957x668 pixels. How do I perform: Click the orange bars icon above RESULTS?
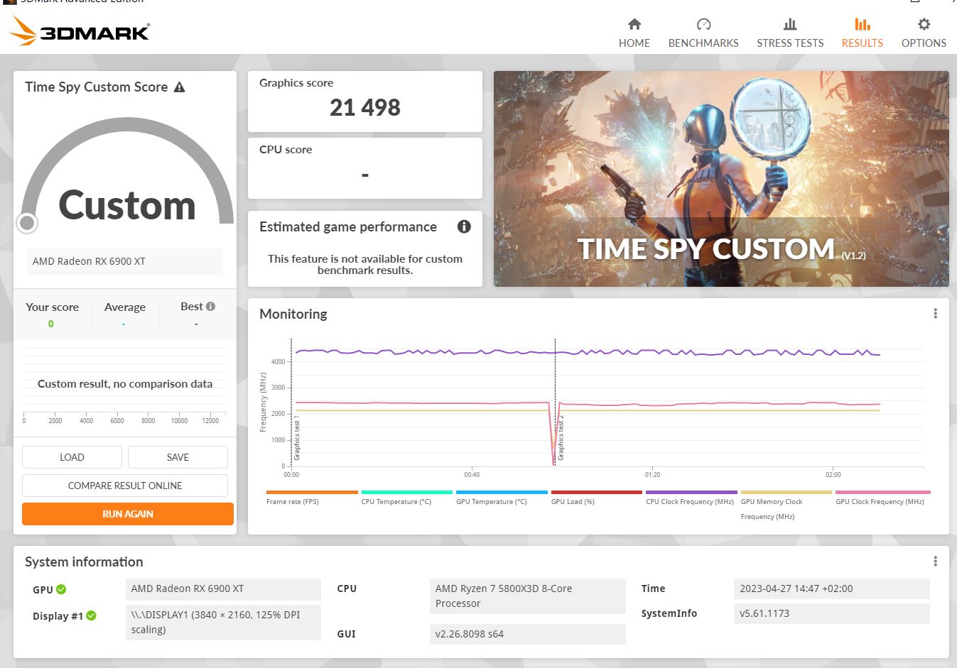[x=863, y=24]
